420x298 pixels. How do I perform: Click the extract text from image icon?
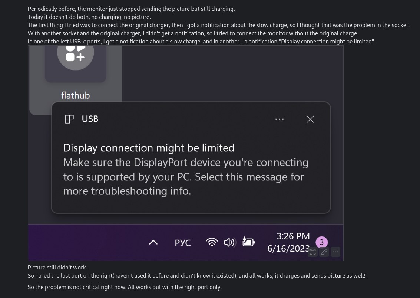point(312,252)
